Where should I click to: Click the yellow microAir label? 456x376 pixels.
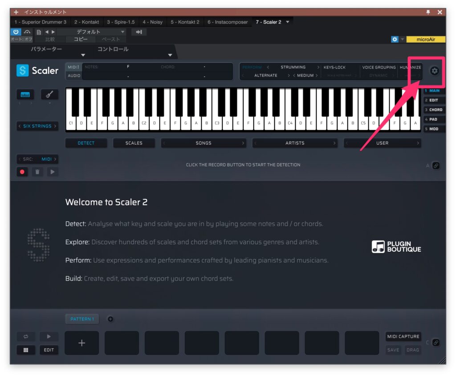[425, 39]
